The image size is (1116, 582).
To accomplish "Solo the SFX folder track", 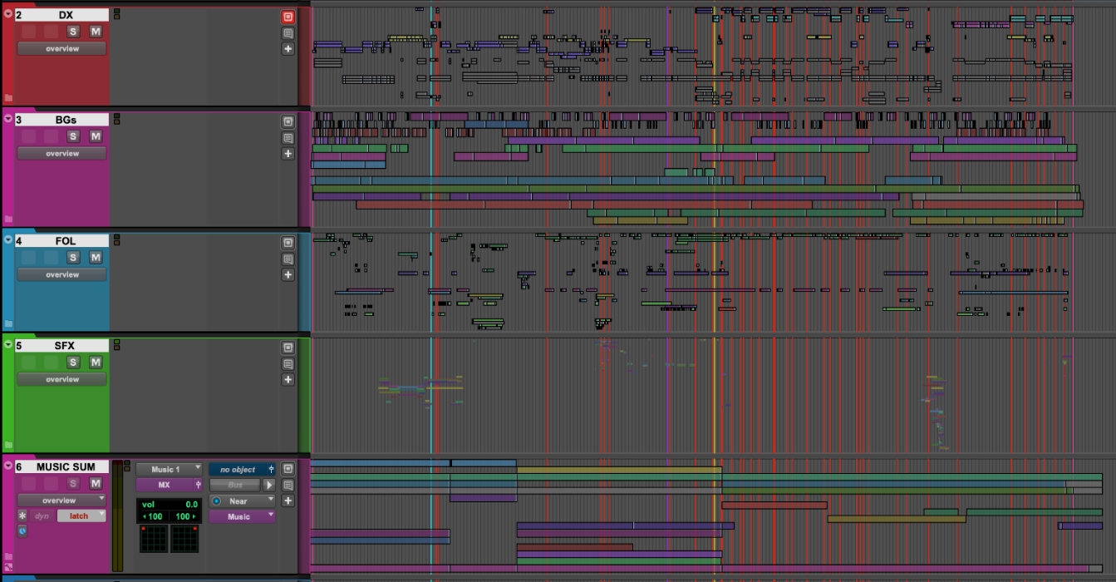I will [x=73, y=363].
